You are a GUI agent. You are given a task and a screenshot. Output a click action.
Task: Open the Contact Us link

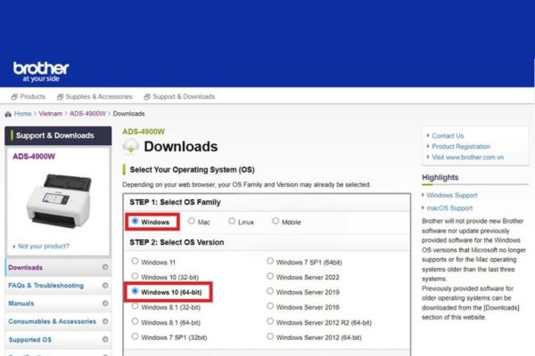point(447,136)
